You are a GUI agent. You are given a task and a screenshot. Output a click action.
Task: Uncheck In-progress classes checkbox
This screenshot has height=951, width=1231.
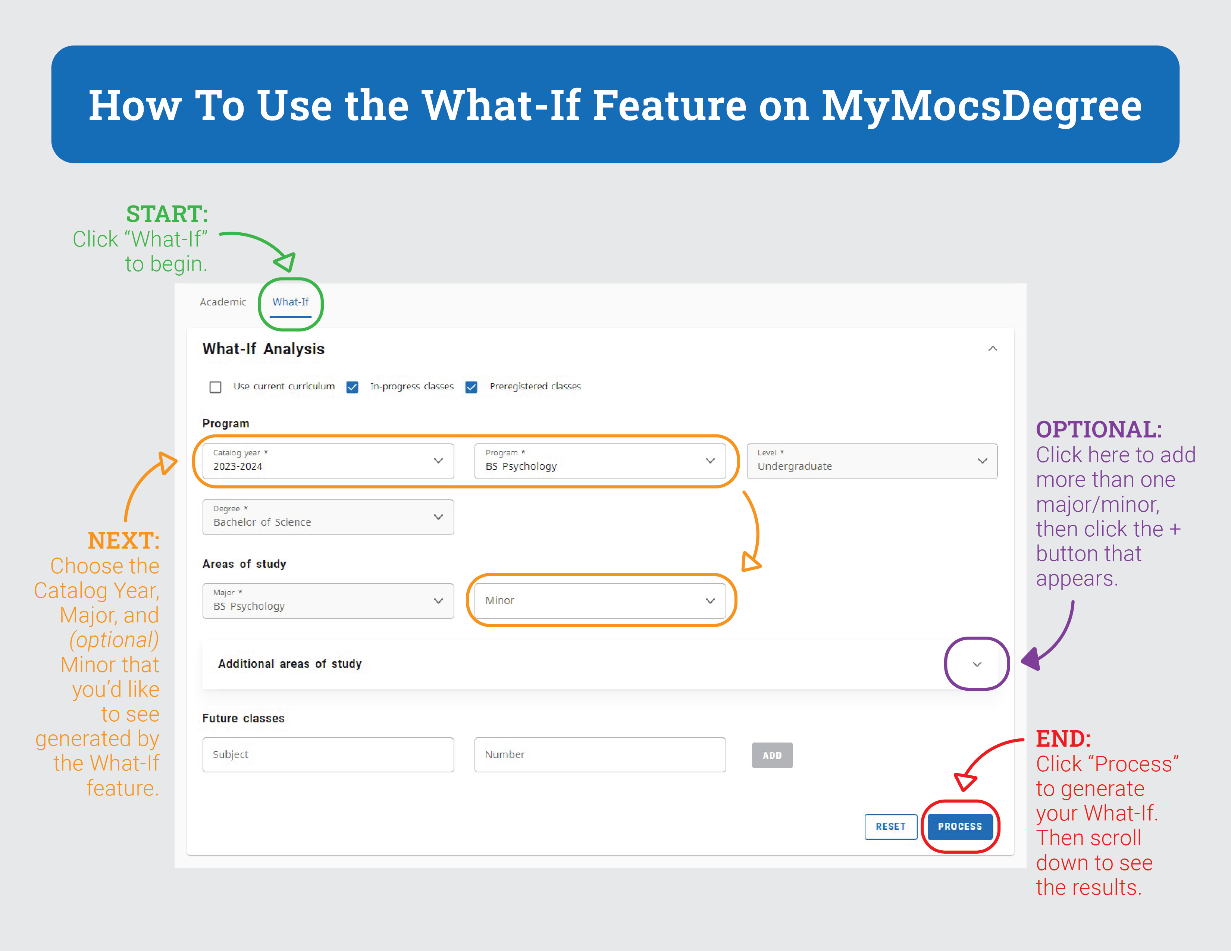click(352, 387)
